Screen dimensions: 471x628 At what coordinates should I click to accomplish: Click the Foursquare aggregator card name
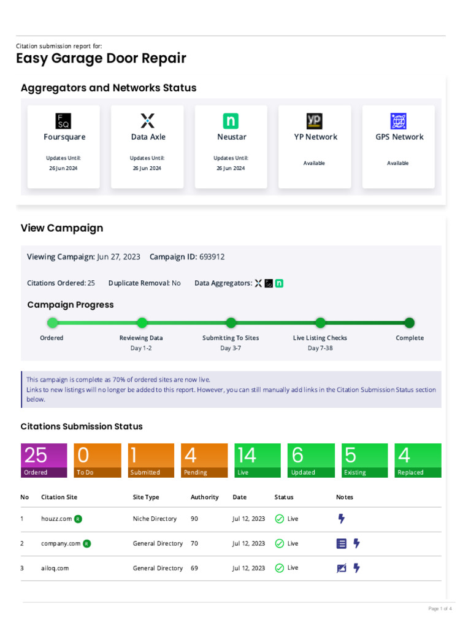pyautogui.click(x=64, y=137)
